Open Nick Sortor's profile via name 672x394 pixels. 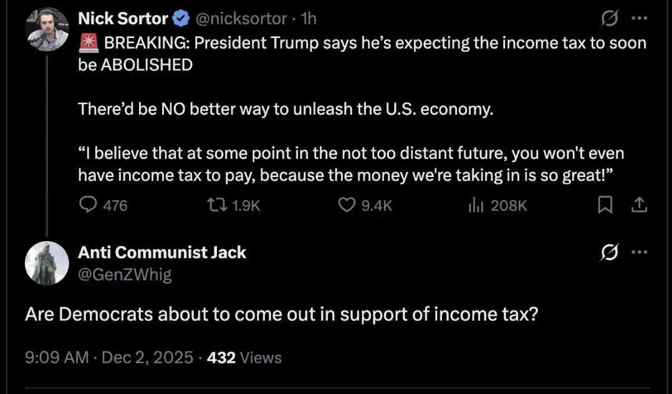point(123,19)
